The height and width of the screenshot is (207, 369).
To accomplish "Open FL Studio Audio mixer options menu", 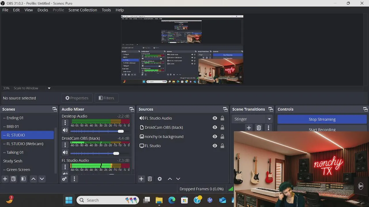I will 65,167.
